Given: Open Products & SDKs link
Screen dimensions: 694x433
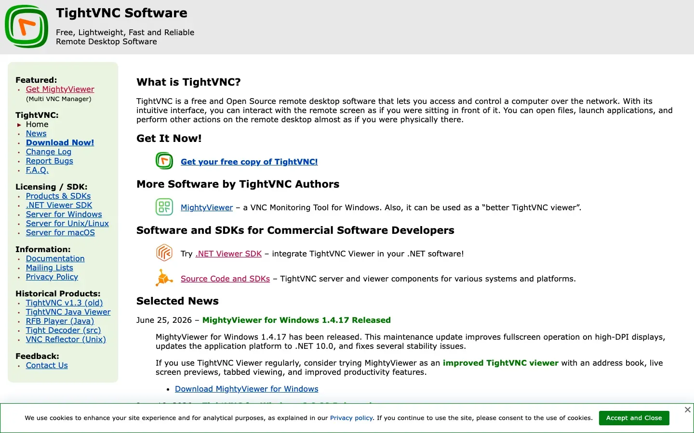Looking at the screenshot, I should pyautogui.click(x=58, y=196).
